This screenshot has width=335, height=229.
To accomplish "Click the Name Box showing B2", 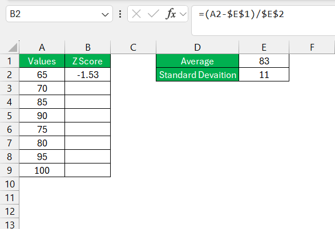I will (x=59, y=14).
